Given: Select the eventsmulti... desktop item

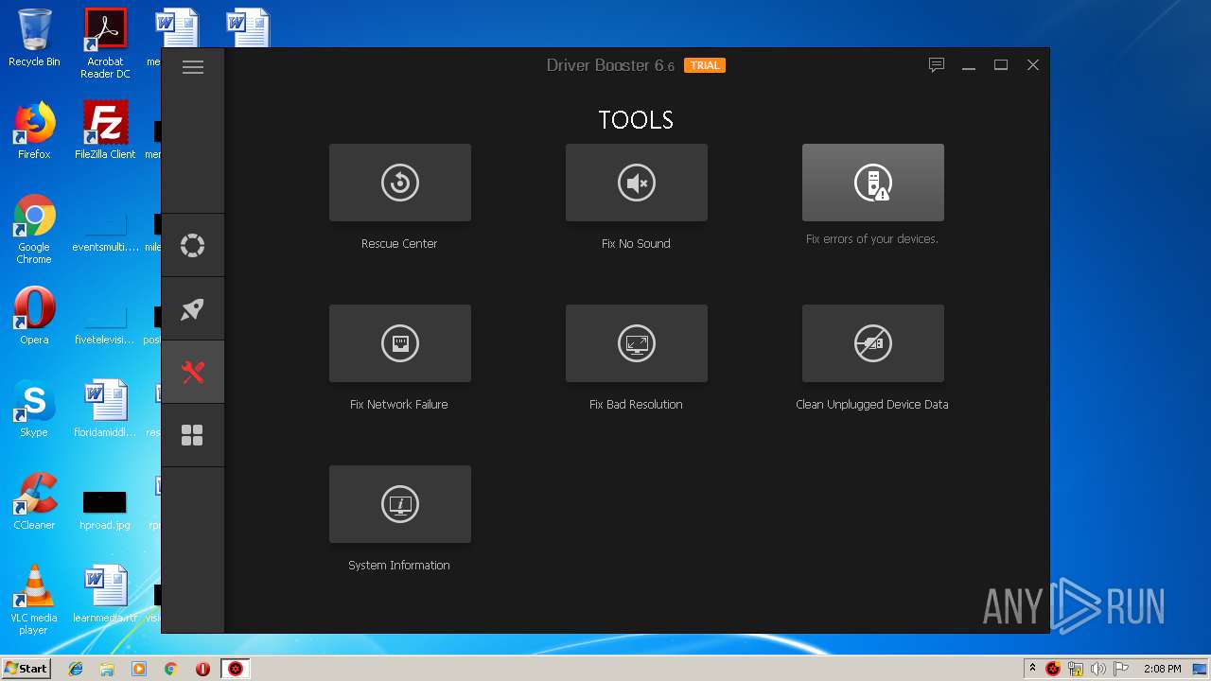Looking at the screenshot, I should click(x=105, y=232).
